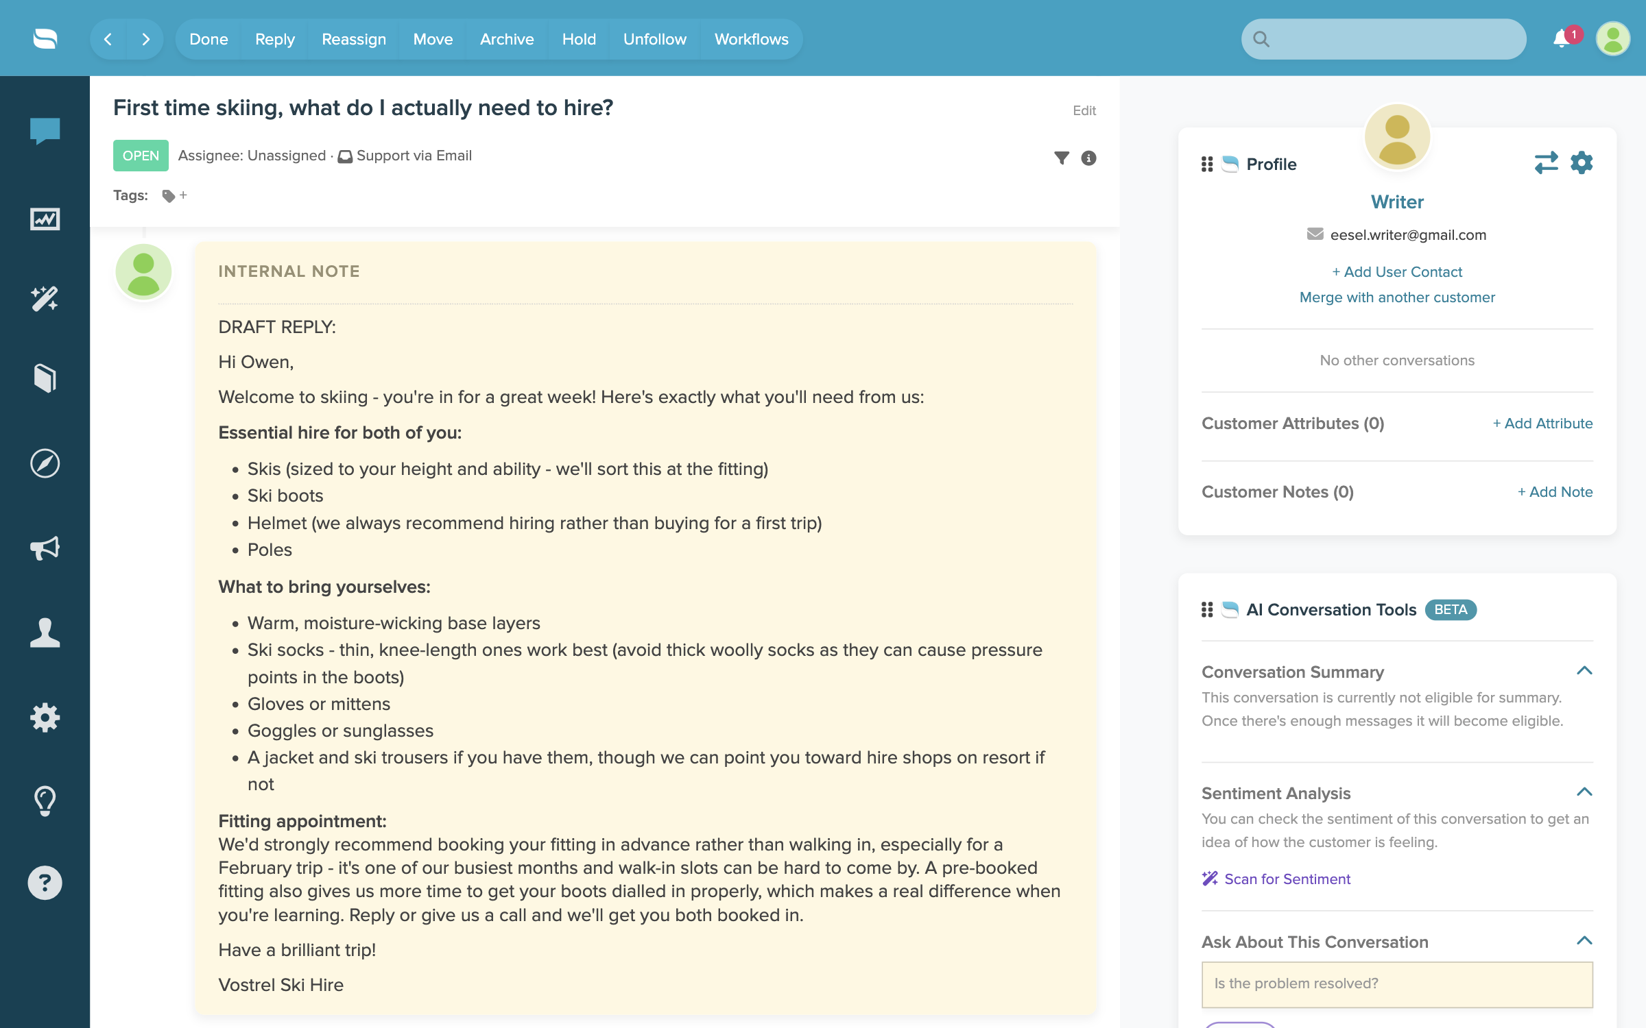The width and height of the screenshot is (1646, 1028).
Task: Open the megaphone campaigns sidebar icon
Action: tap(45, 548)
